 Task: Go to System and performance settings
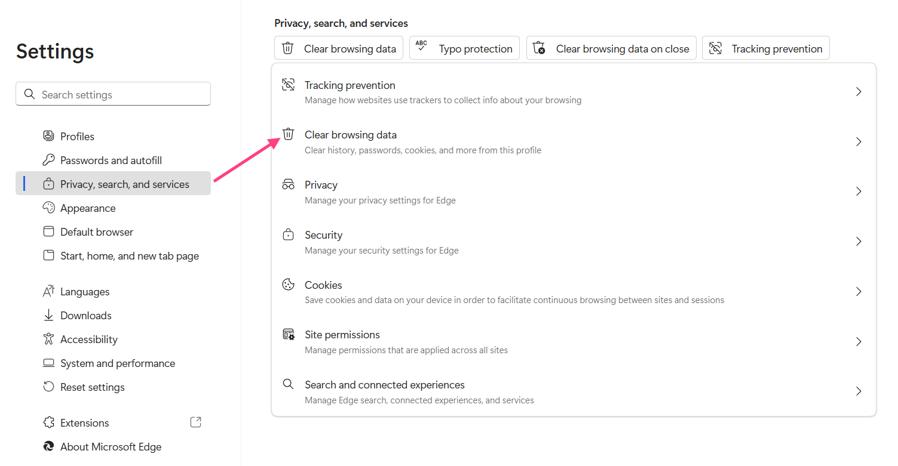pos(117,363)
